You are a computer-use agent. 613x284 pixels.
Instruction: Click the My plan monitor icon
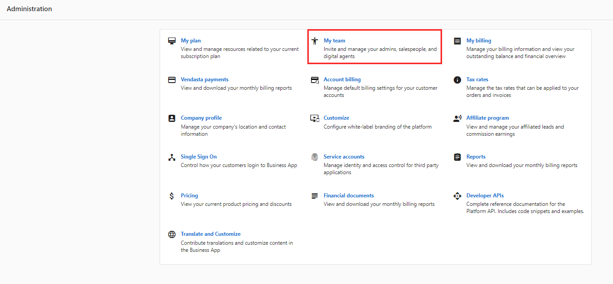(172, 41)
